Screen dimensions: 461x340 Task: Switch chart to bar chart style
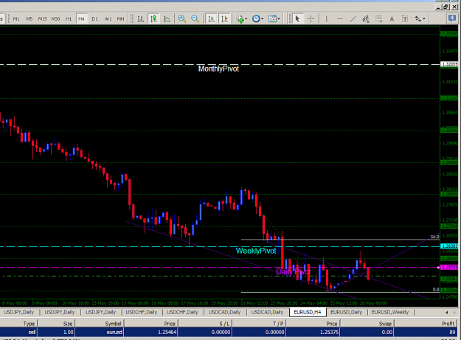[x=141, y=19]
